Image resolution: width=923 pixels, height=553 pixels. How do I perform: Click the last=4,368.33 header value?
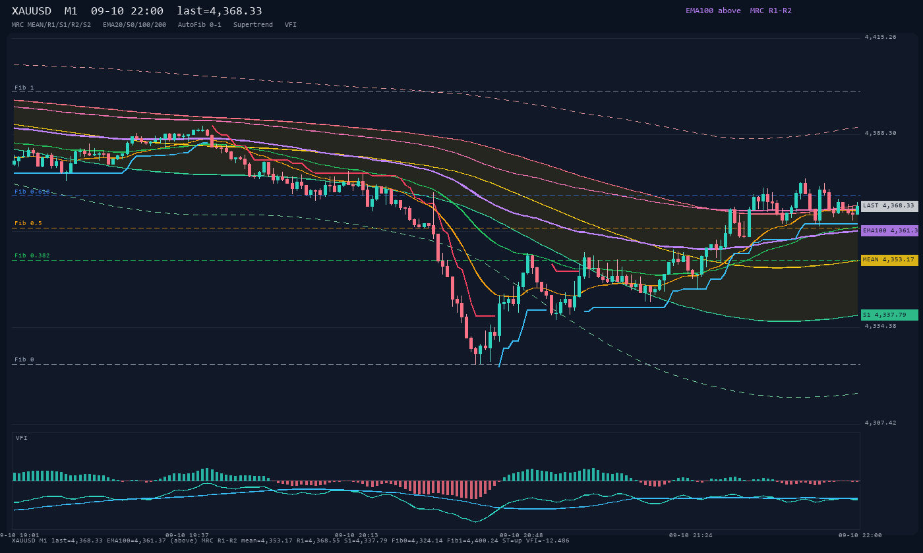coord(220,11)
